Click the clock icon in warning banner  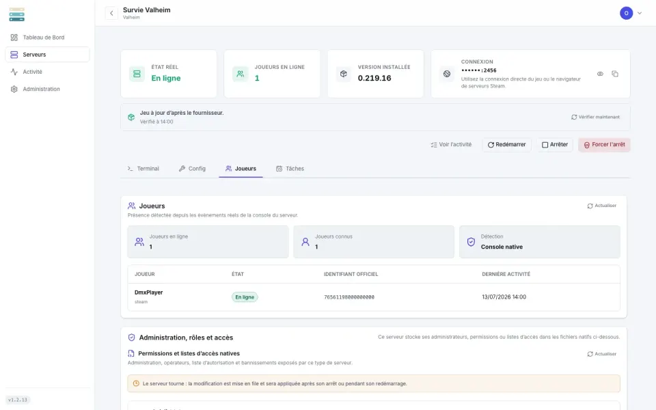(x=136, y=383)
